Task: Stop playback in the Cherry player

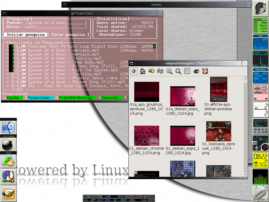Action: [x=135, y=196]
